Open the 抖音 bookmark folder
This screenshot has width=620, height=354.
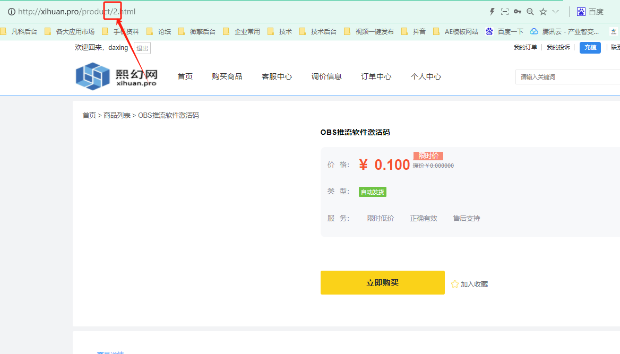[414, 32]
